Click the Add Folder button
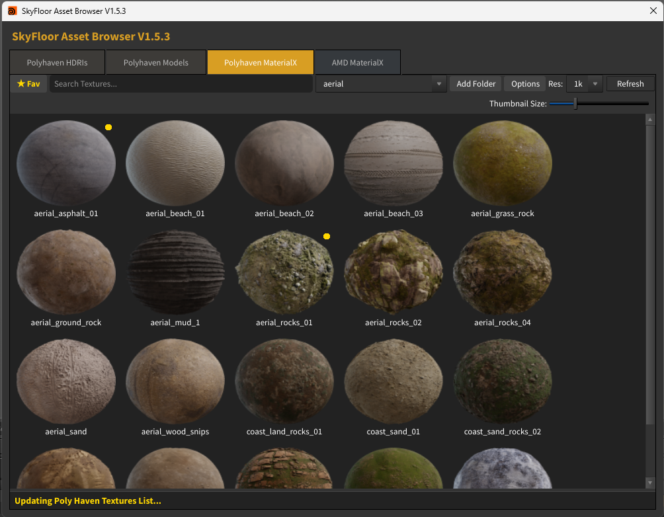Image resolution: width=664 pixels, height=517 pixels. tap(476, 84)
